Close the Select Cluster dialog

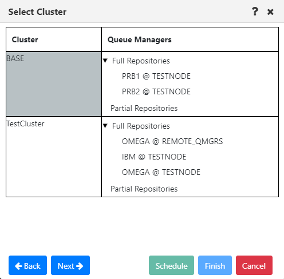coord(270,12)
